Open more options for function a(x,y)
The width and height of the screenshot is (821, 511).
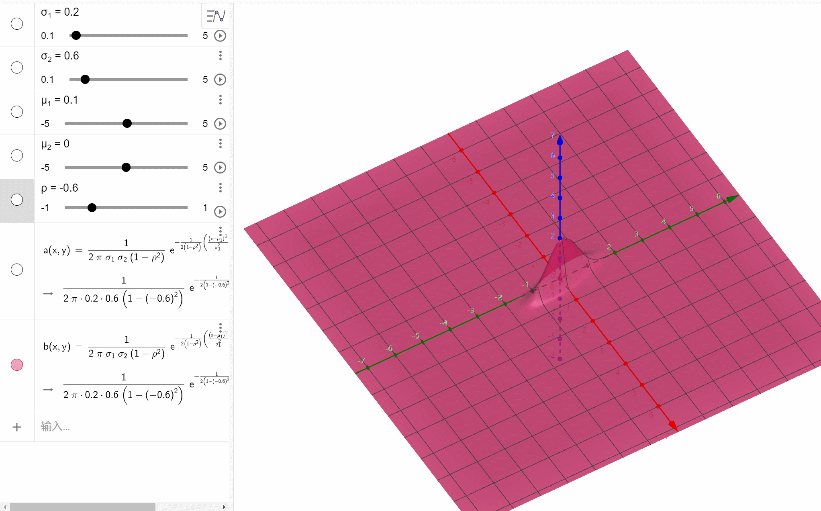pyautogui.click(x=220, y=231)
